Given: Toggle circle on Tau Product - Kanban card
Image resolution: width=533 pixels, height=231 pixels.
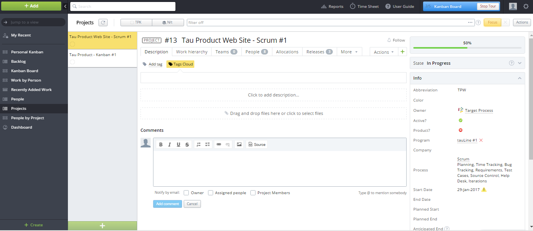Looking at the screenshot, I should click(x=72, y=62).
